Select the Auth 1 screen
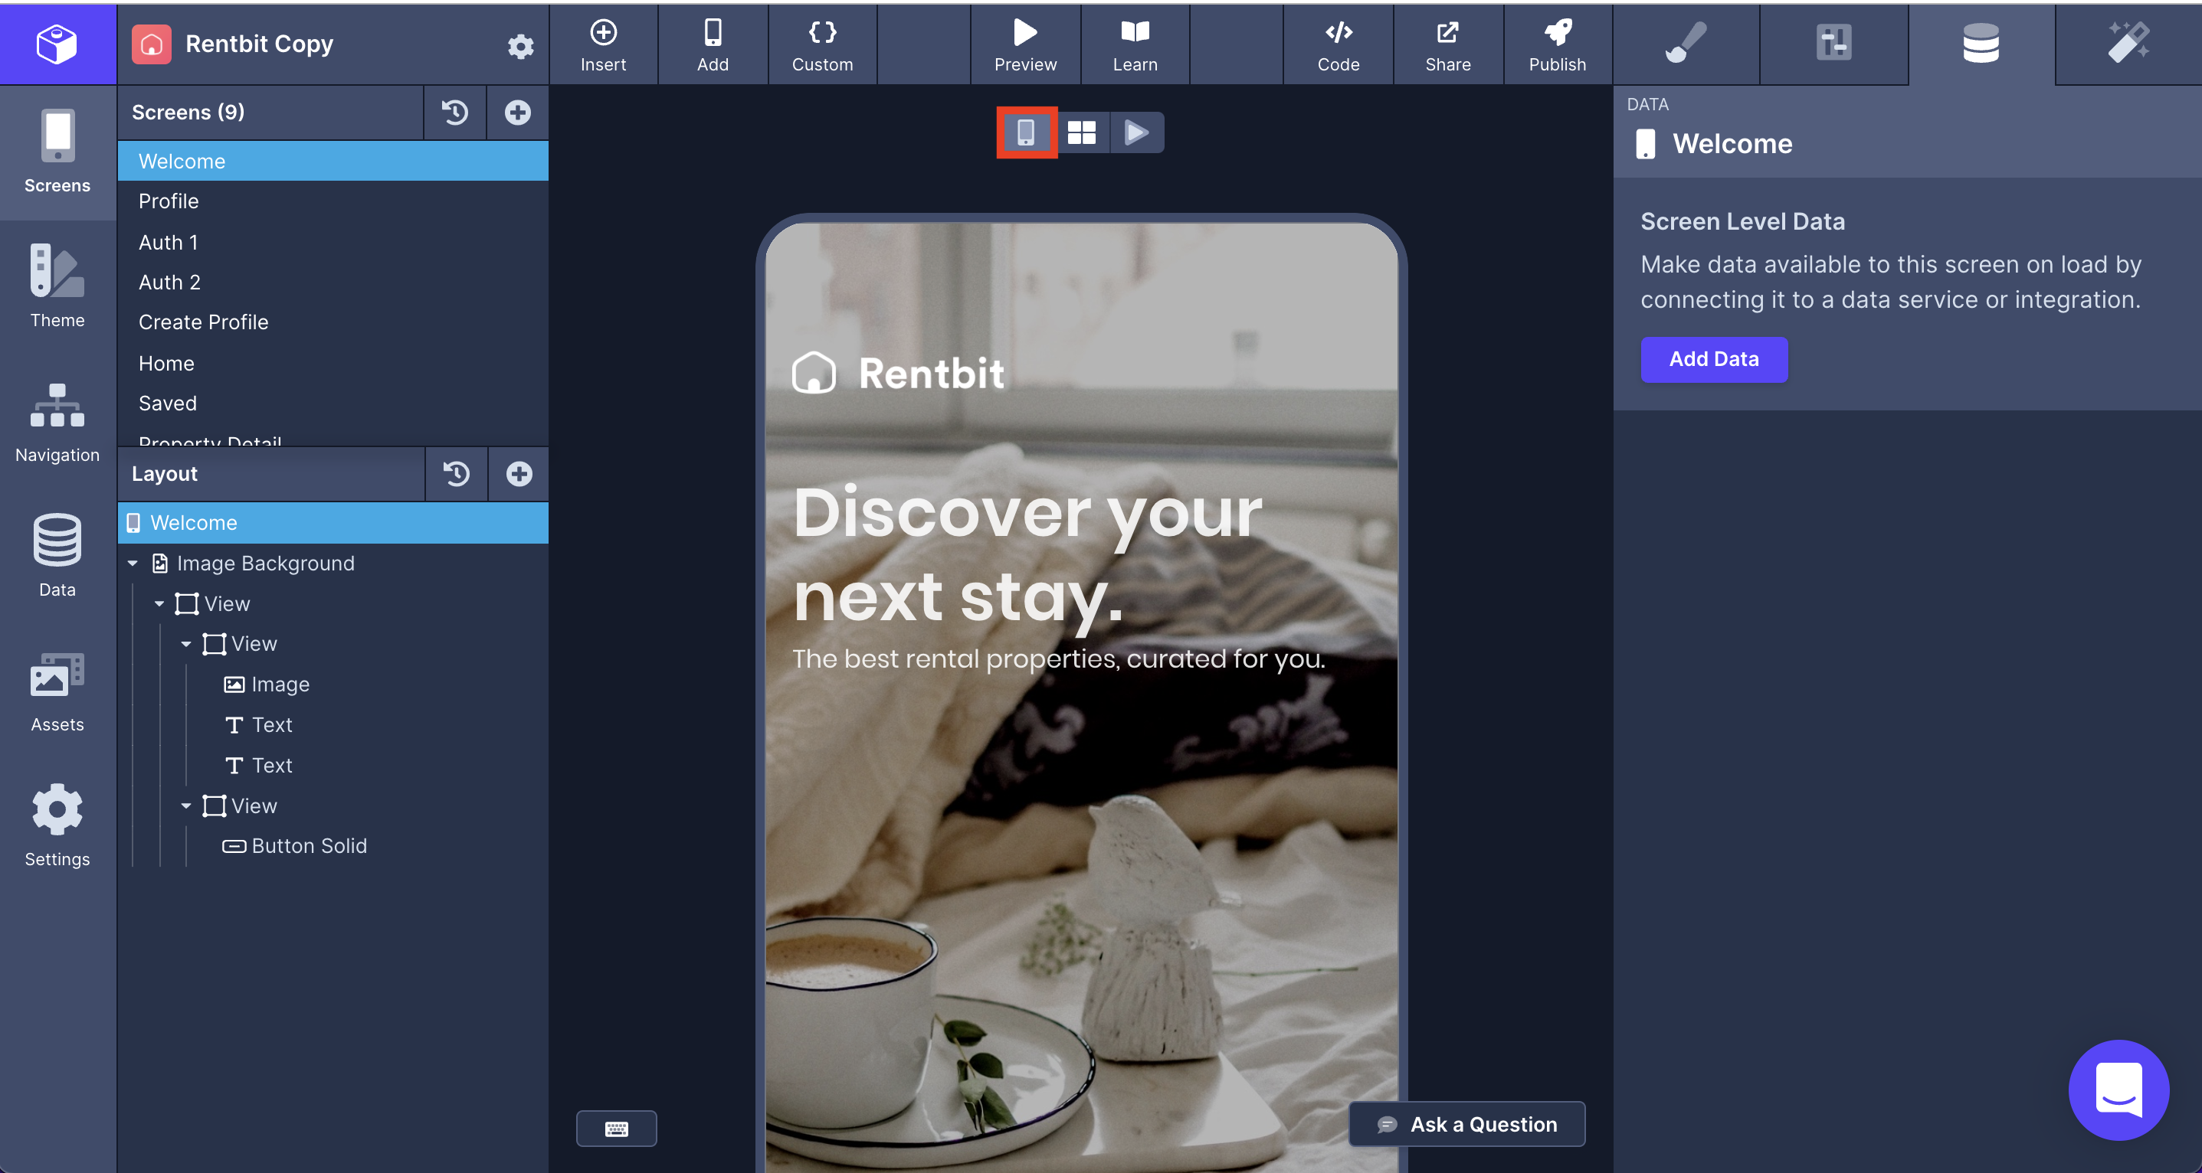The width and height of the screenshot is (2202, 1173). coord(333,243)
